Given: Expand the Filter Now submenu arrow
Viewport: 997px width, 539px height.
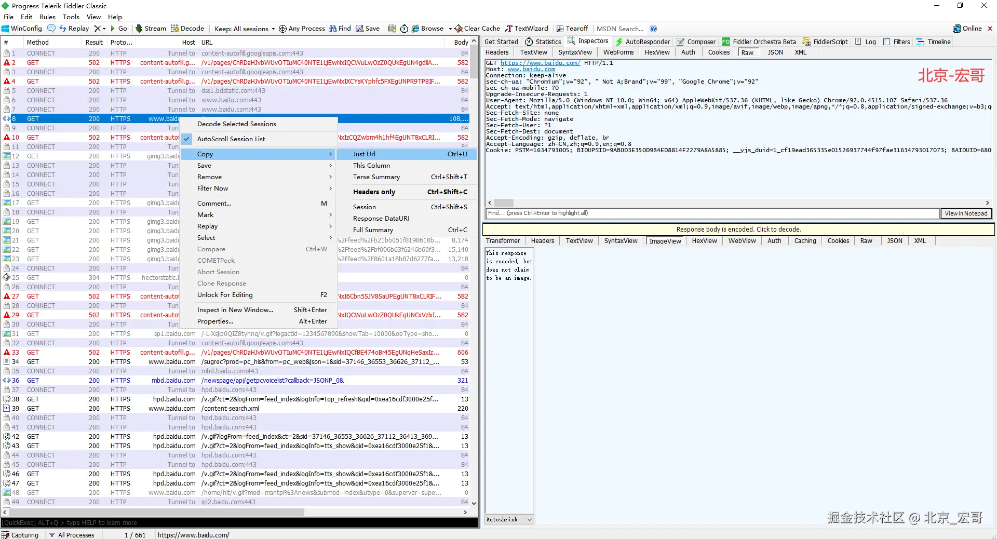Looking at the screenshot, I should pyautogui.click(x=331, y=188).
